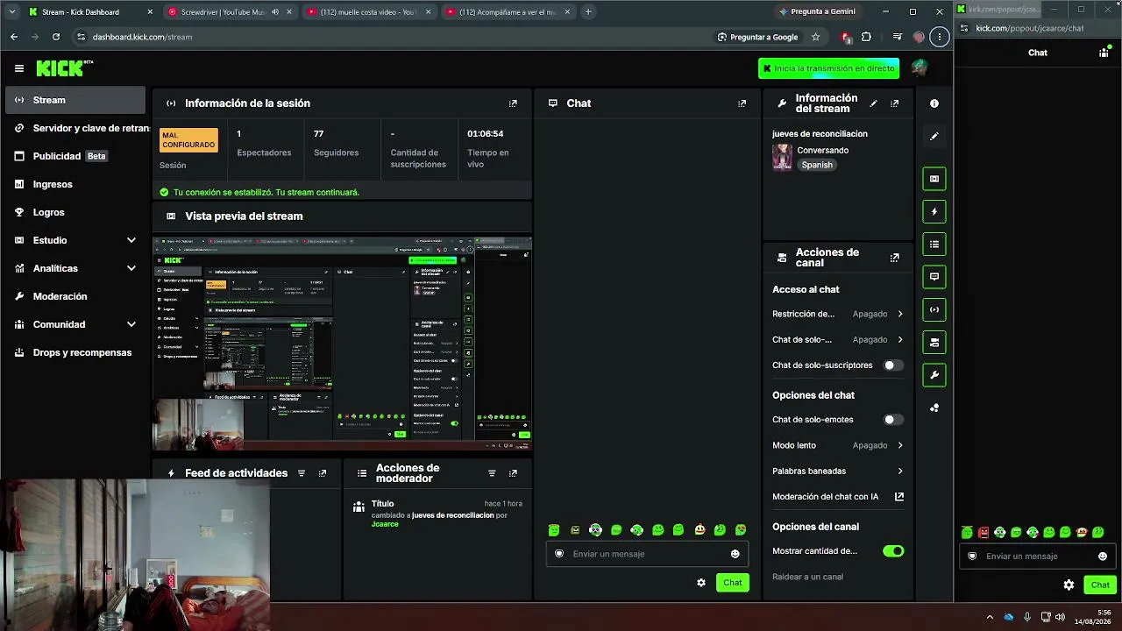Click Inicia la transmisión en directo button

[828, 68]
